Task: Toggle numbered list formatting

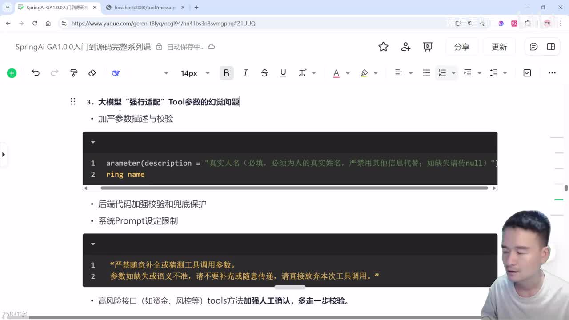Action: (x=442, y=73)
